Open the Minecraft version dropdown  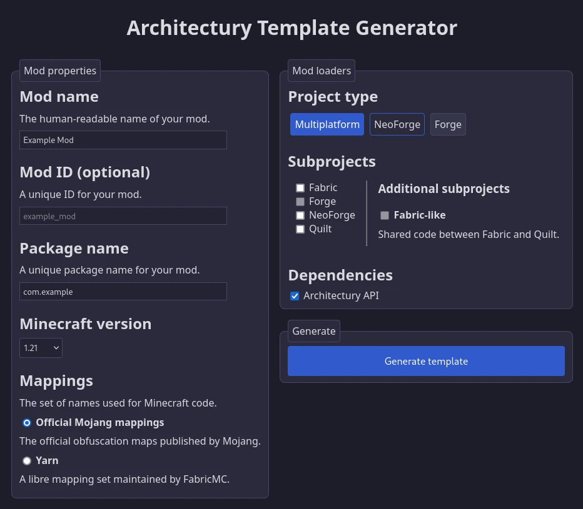tap(41, 348)
